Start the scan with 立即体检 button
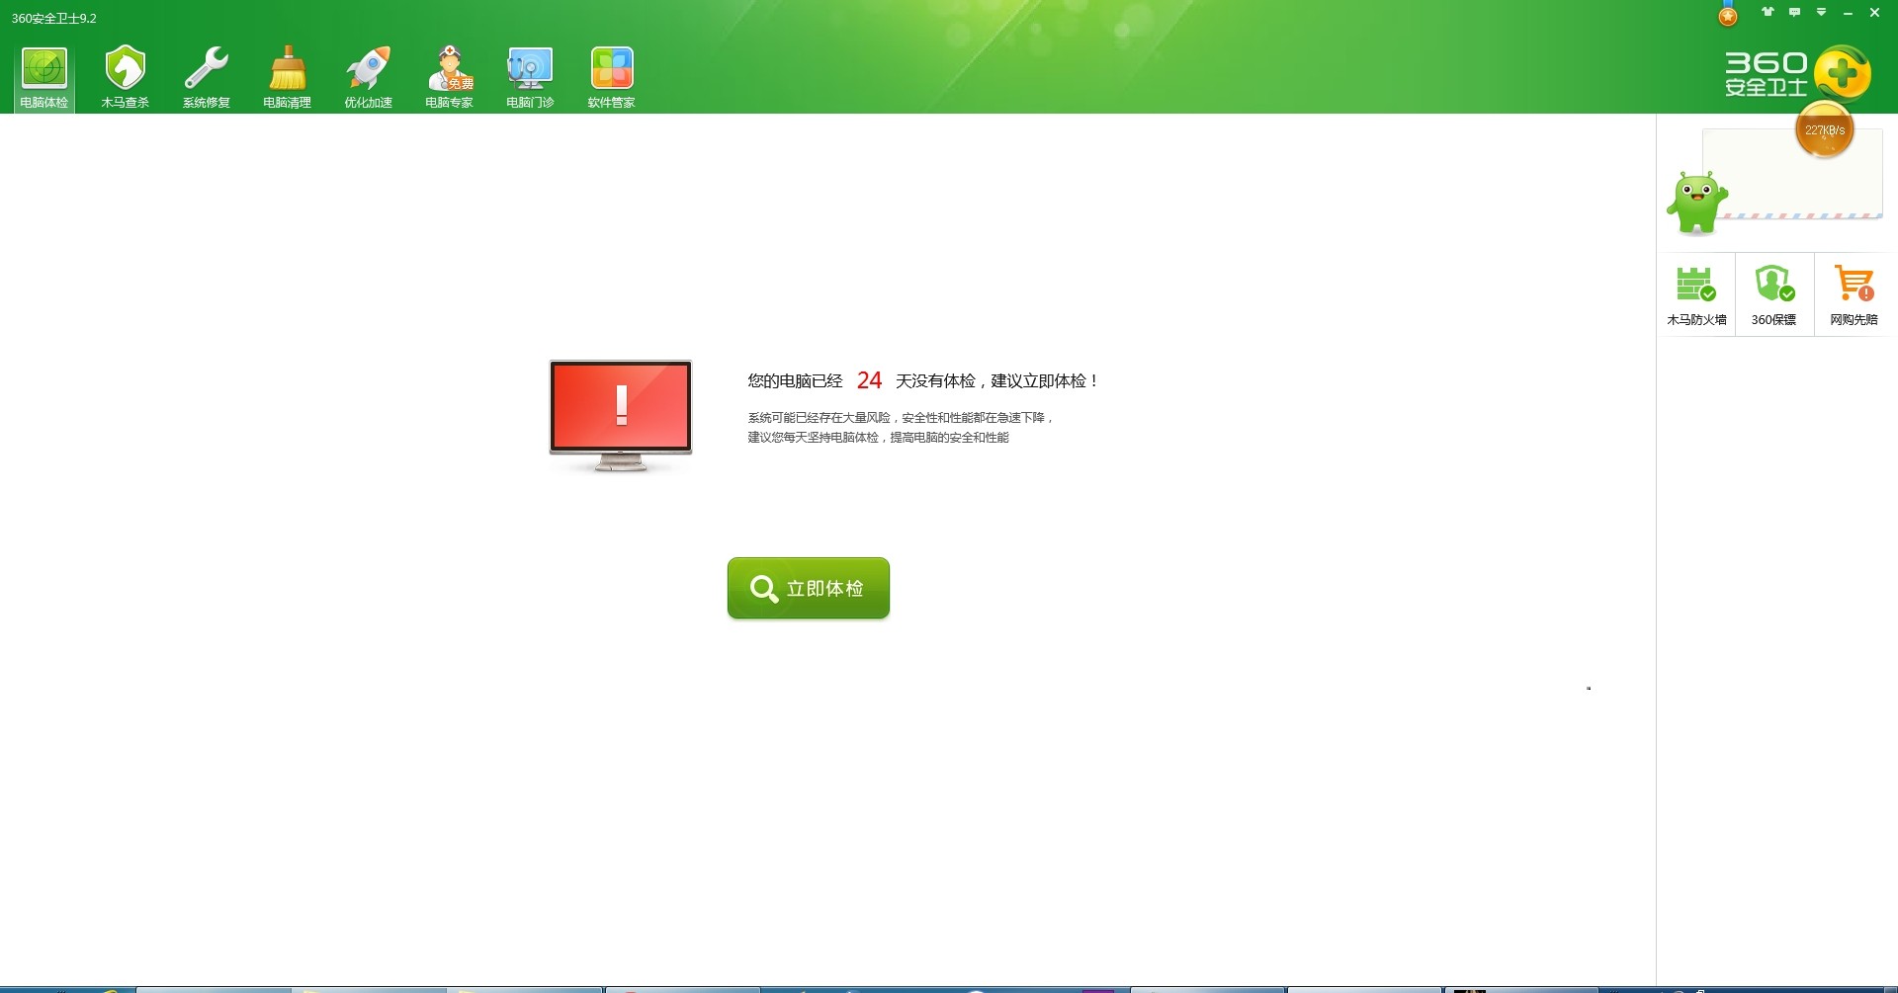This screenshot has height=993, width=1898. [x=809, y=588]
